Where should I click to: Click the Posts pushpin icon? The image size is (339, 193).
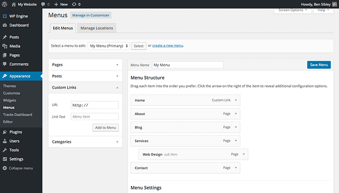[5, 37]
